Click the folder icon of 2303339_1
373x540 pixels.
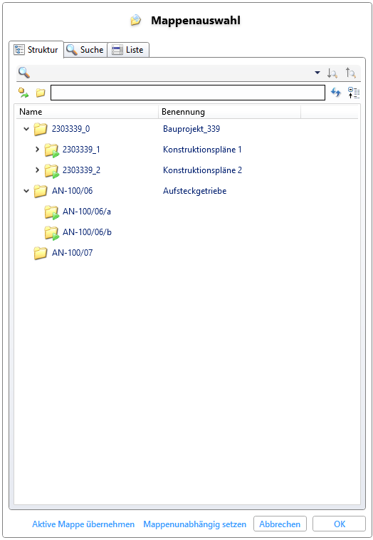coord(52,150)
